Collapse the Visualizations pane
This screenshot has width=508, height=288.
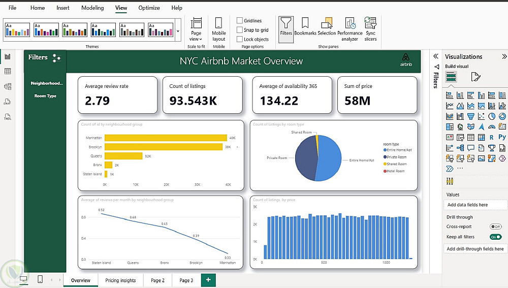point(504,57)
